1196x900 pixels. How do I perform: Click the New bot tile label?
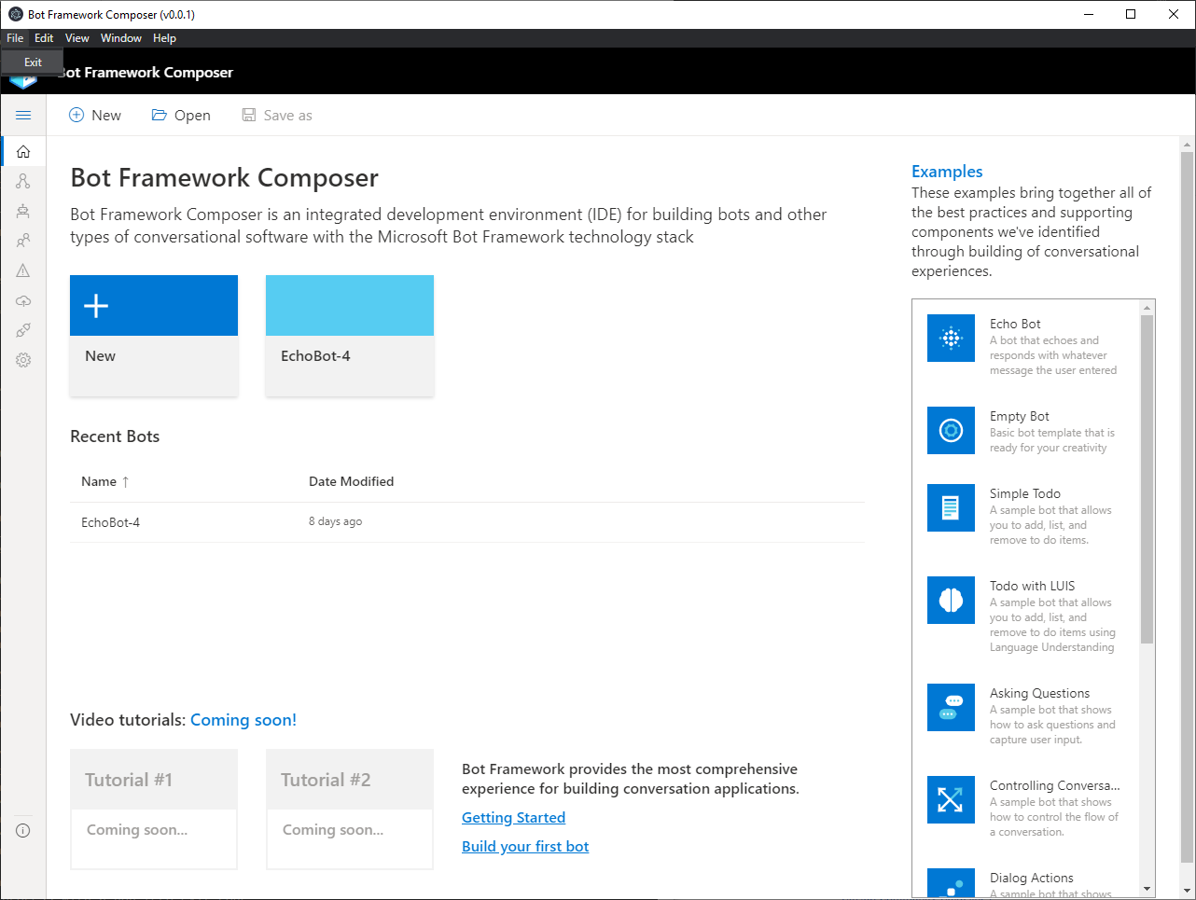[x=100, y=356]
